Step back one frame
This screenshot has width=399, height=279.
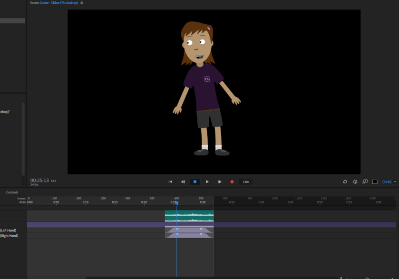183,182
